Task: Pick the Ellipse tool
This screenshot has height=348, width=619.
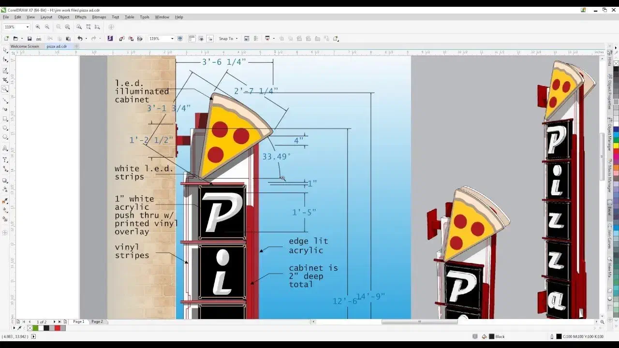Action: pos(5,128)
